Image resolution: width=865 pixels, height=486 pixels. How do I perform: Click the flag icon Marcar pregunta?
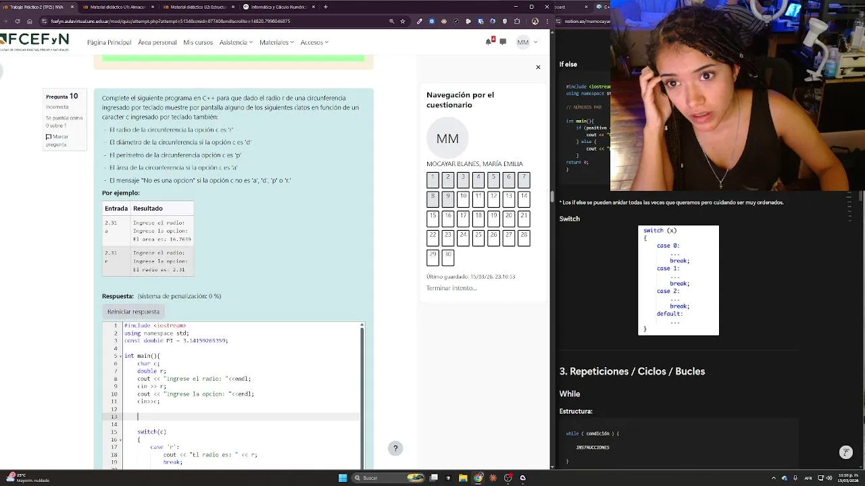pos(49,137)
